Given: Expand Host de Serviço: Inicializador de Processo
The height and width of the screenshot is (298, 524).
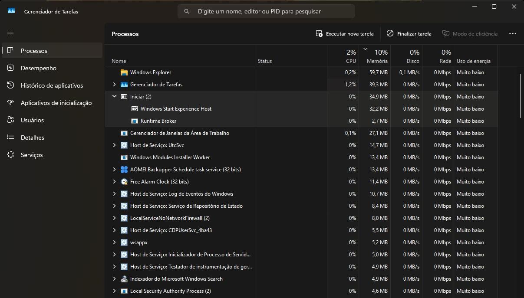Looking at the screenshot, I should click(115, 255).
